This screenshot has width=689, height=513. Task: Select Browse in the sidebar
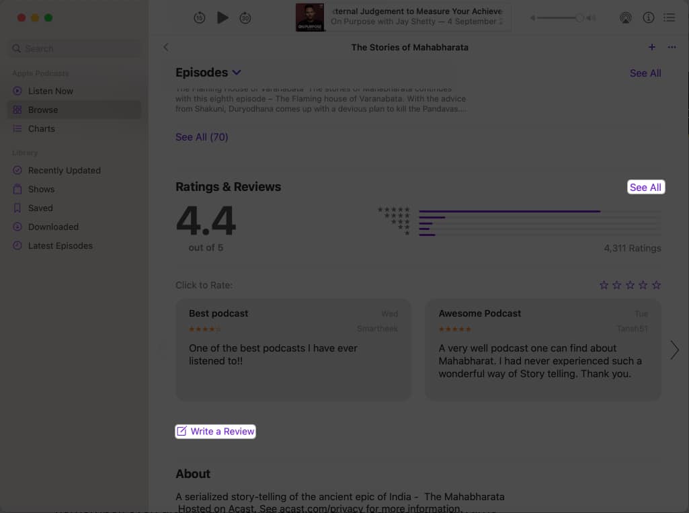point(74,110)
